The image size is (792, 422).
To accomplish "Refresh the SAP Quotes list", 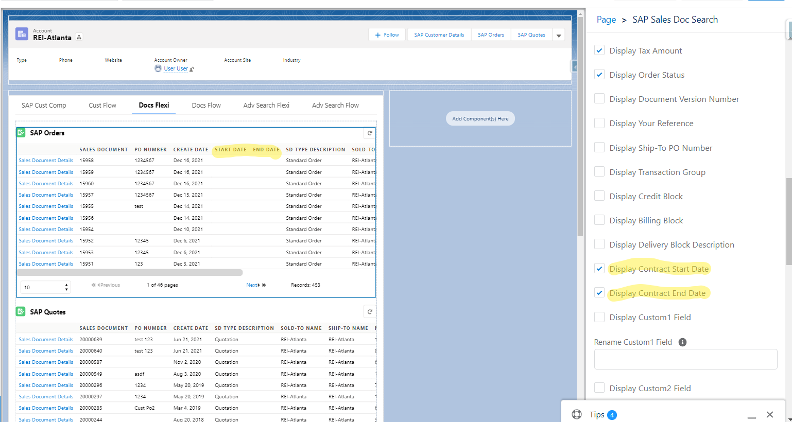I will (370, 312).
